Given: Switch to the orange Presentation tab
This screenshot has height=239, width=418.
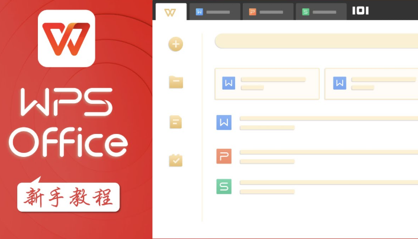Looking at the screenshot, I should pos(268,12).
